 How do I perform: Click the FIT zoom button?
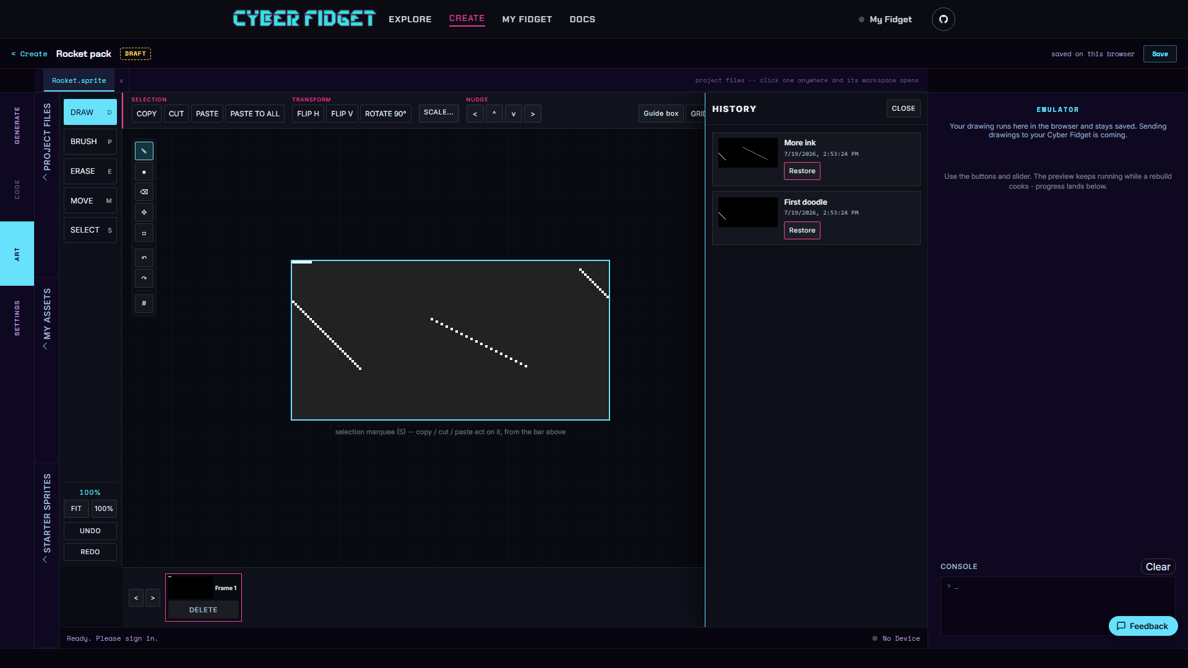click(x=76, y=509)
